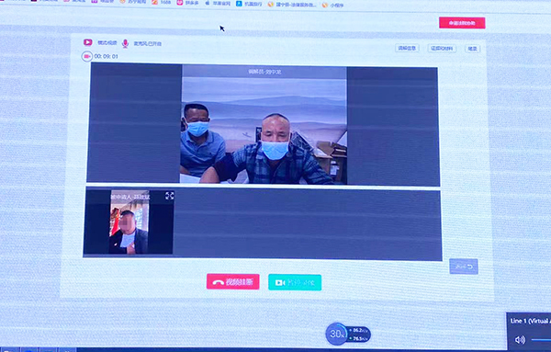Click the red button at top right
Viewport: 551px width, 352px height.
pos(462,23)
